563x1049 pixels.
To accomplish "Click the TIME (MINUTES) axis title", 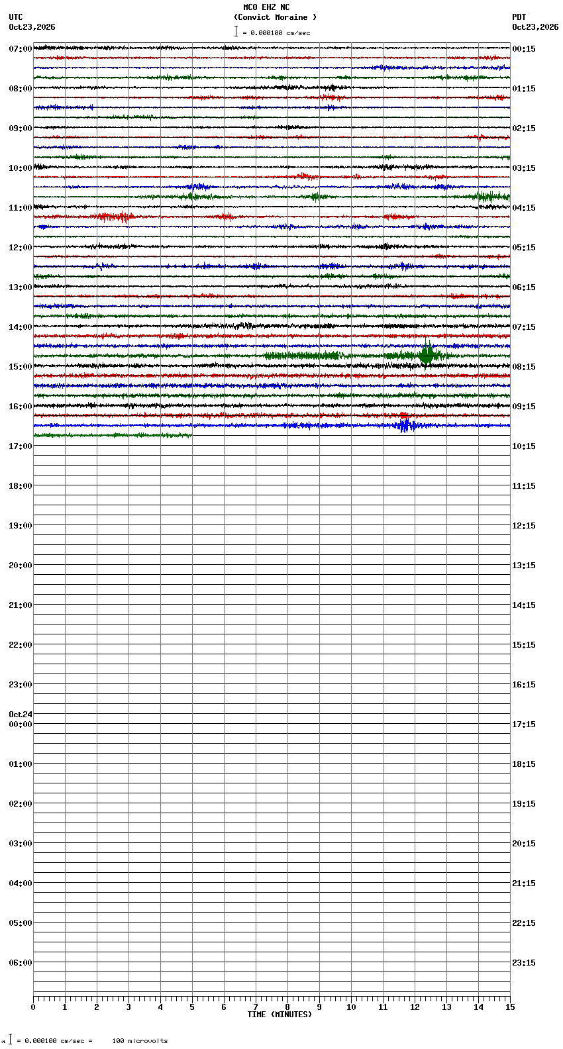I will (x=280, y=1015).
